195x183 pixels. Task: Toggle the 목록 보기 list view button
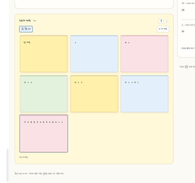tap(26, 29)
